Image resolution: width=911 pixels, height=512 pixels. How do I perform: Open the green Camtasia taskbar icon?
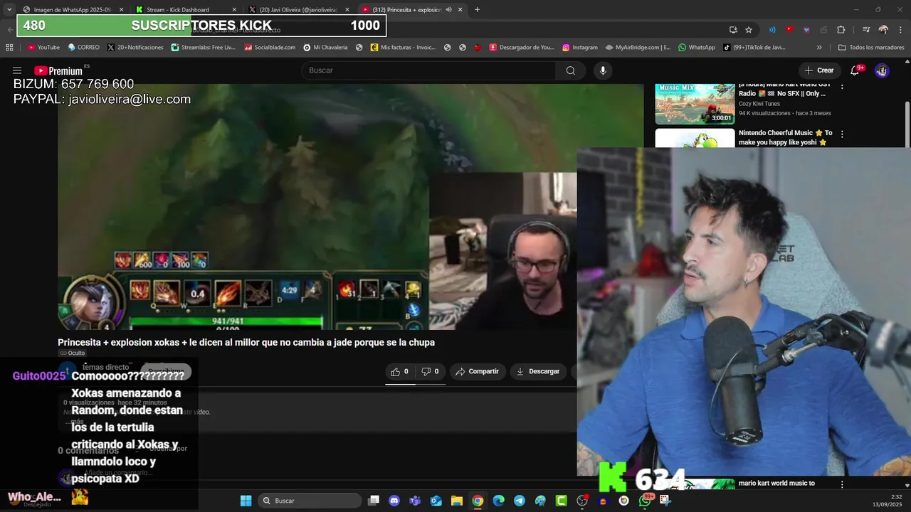click(x=561, y=501)
